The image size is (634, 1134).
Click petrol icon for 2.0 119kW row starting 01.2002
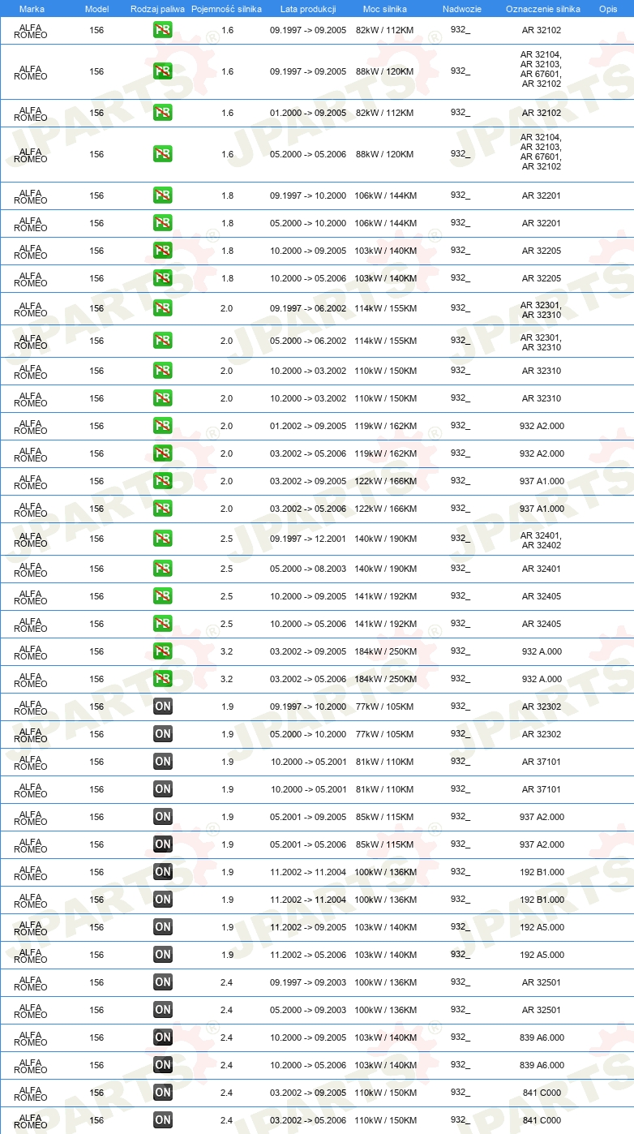pos(162,426)
